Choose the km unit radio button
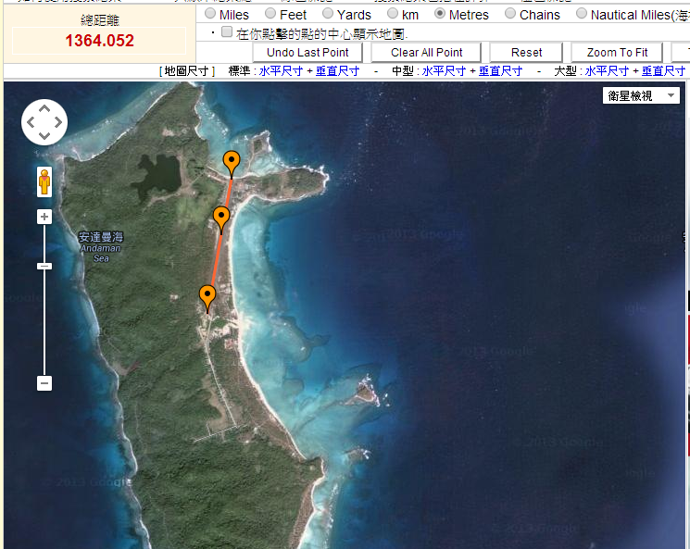690x549 pixels. point(393,14)
